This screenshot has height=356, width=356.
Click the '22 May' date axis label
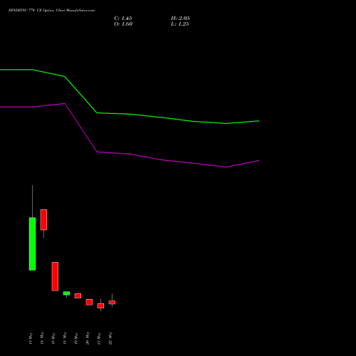pos(110,338)
